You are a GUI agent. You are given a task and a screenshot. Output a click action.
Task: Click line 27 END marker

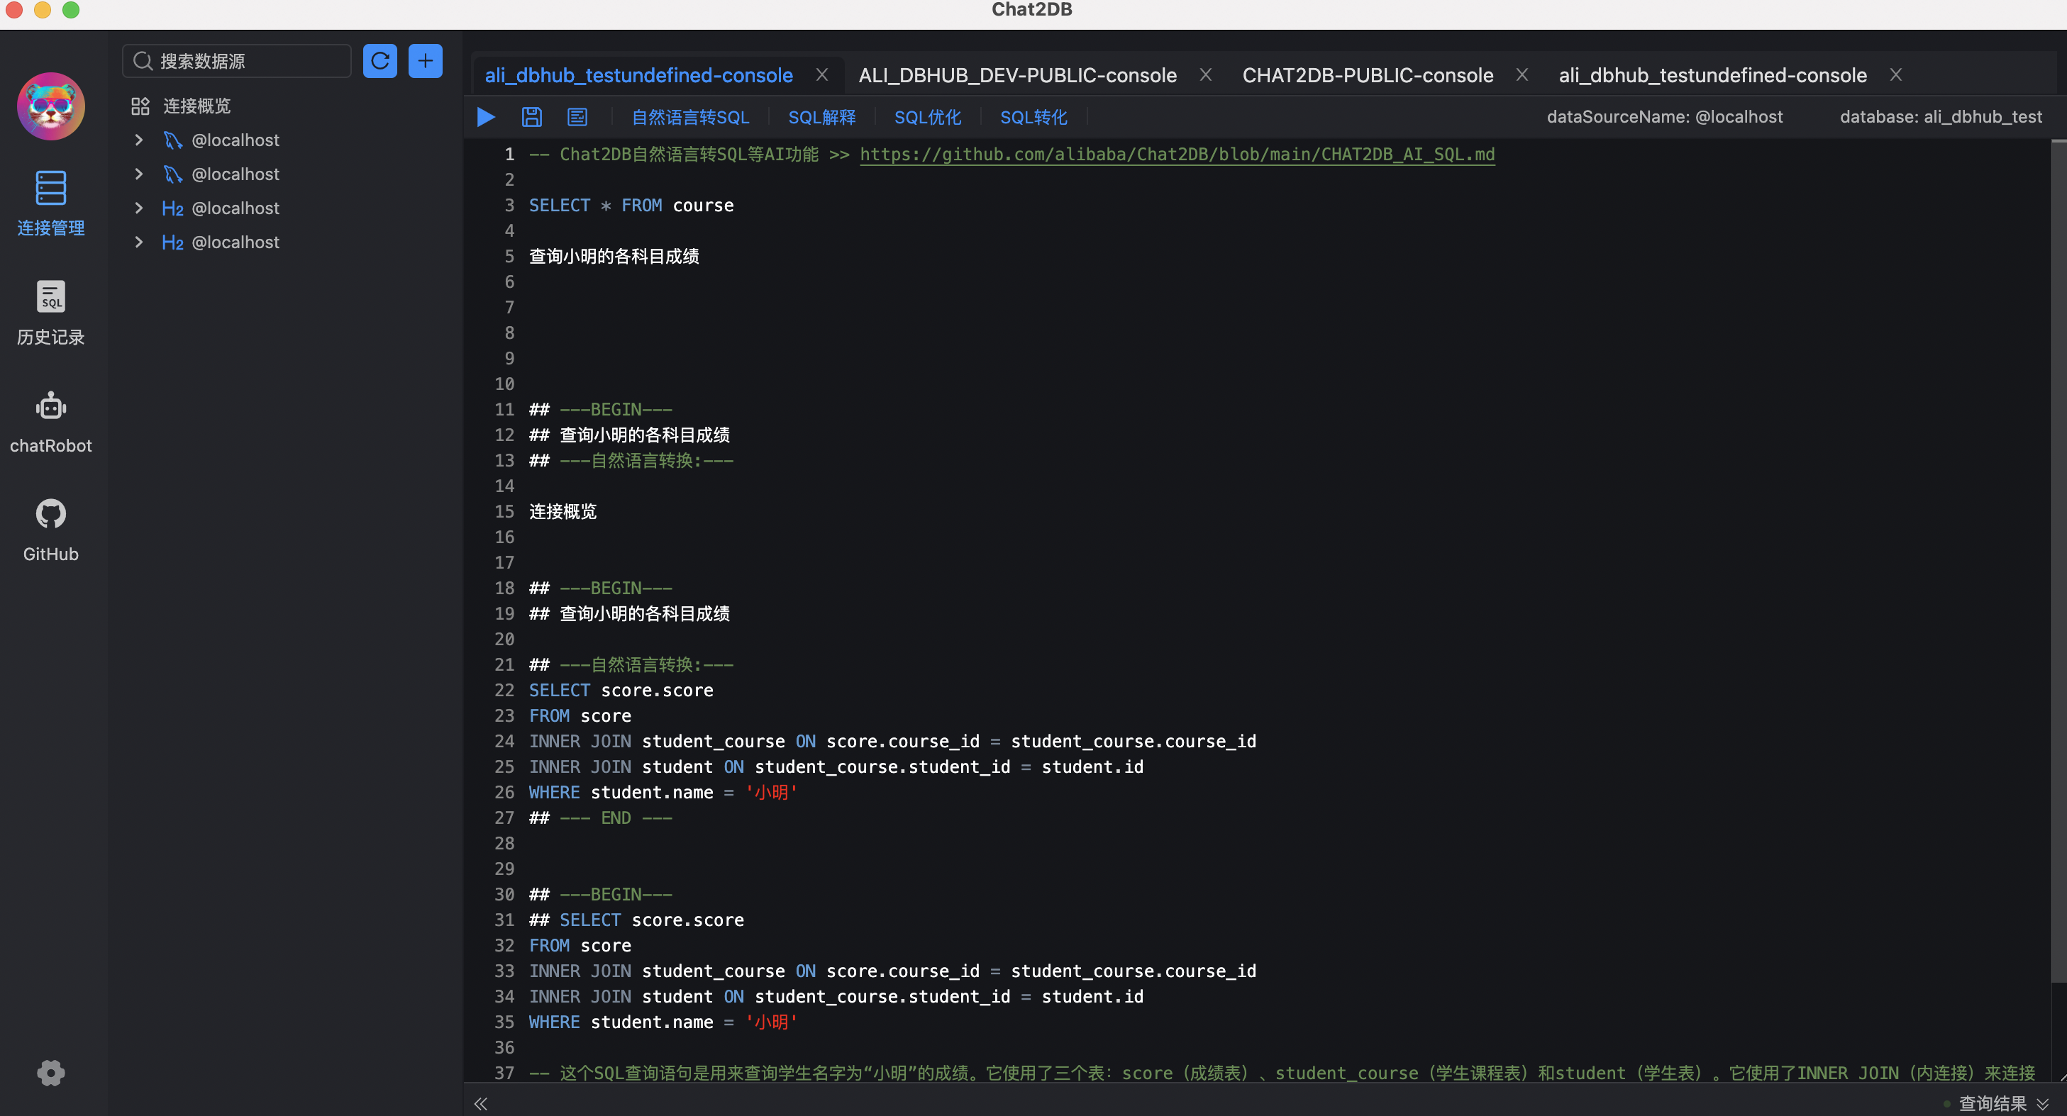click(x=600, y=818)
